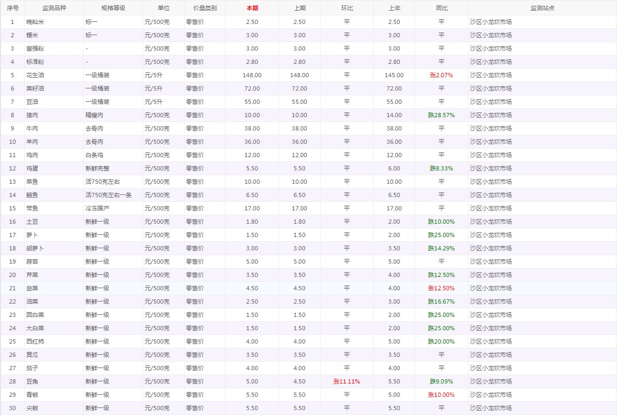Click the 同比 column header
Image resolution: width=617 pixels, height=416 pixels.
coord(441,8)
